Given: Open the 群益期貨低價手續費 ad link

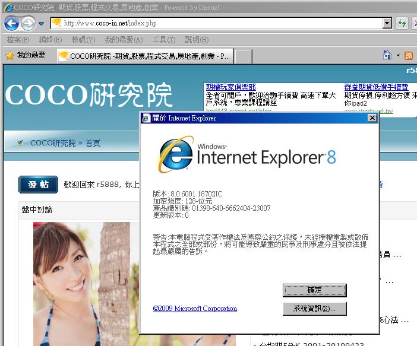Looking at the screenshot, I should pos(376,87).
